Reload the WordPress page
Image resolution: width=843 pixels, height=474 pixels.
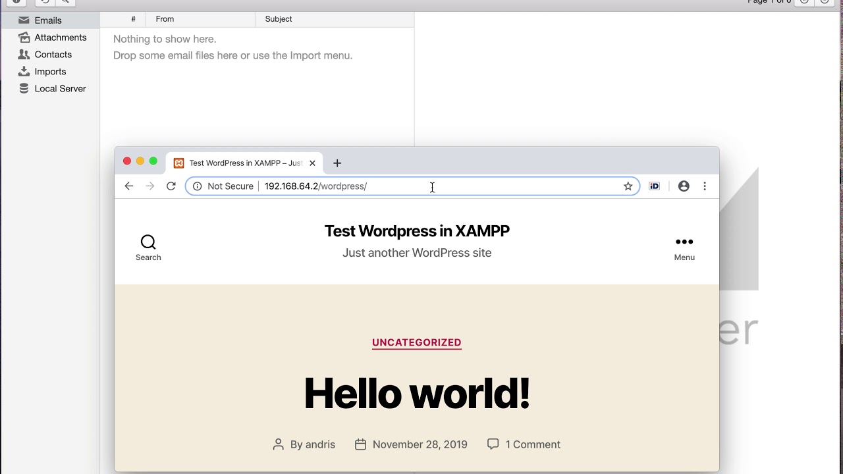coord(171,186)
